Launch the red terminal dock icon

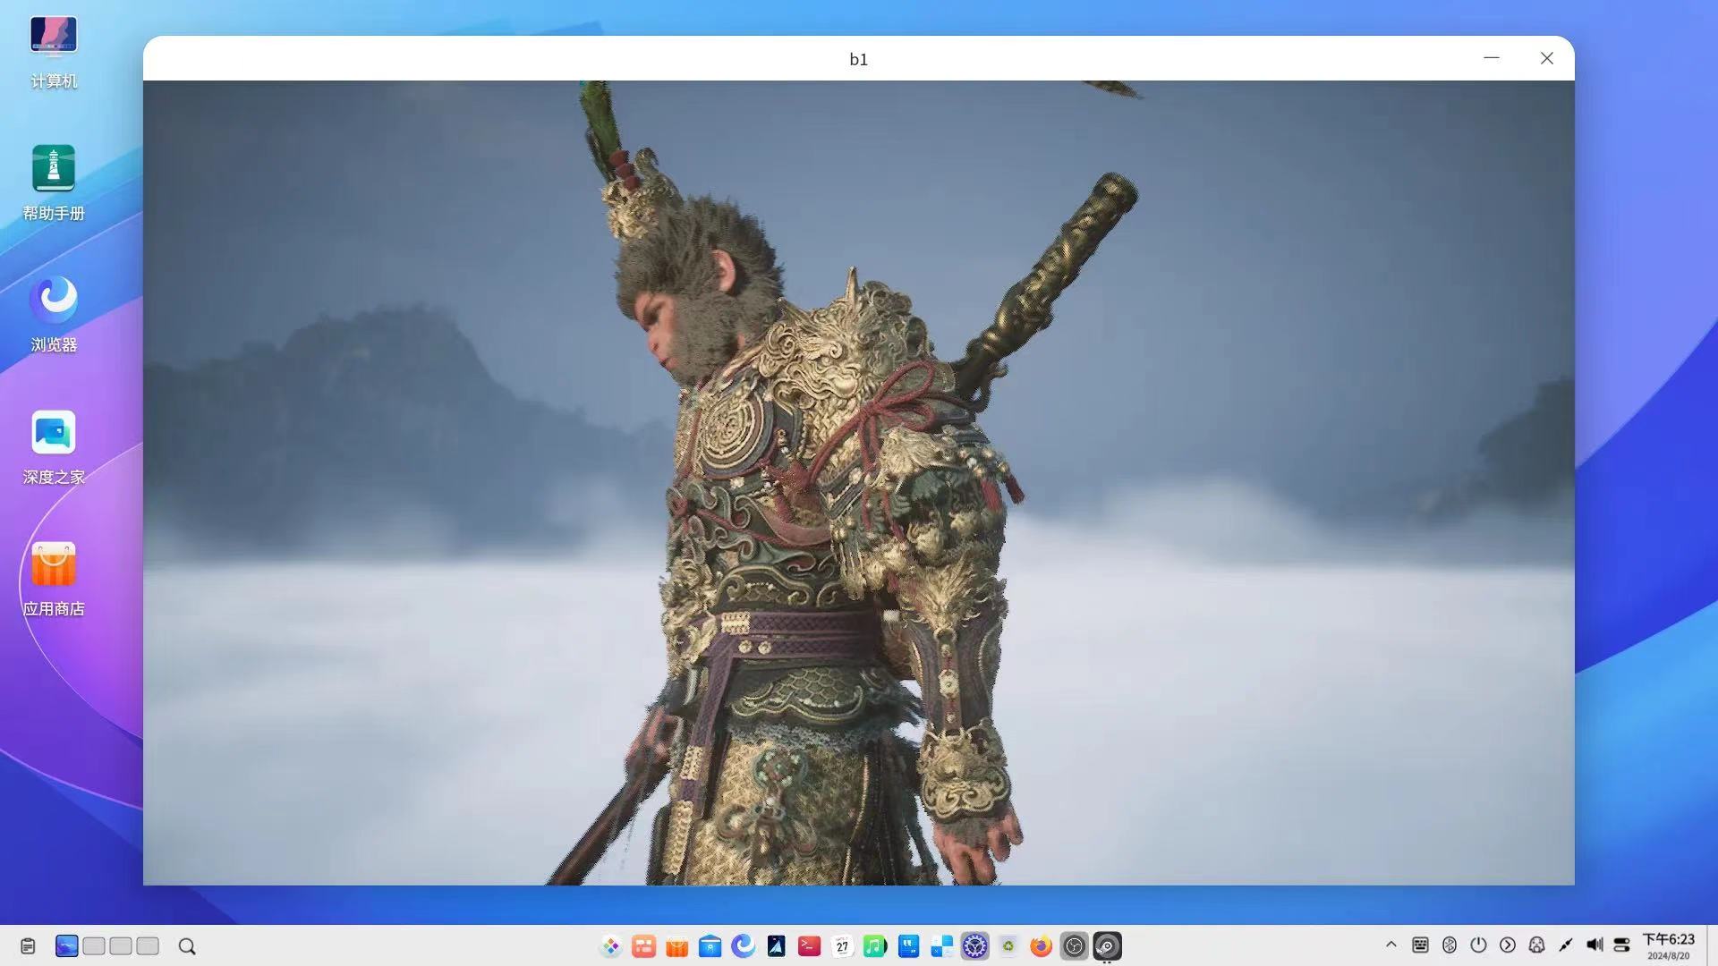pyautogui.click(x=810, y=946)
